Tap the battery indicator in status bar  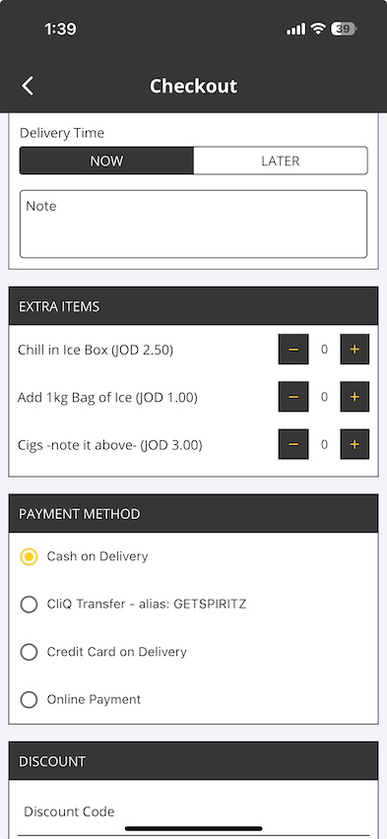(x=345, y=29)
